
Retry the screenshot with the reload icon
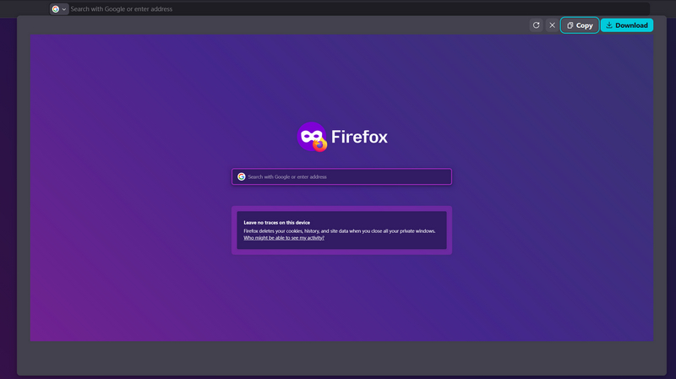(537, 25)
